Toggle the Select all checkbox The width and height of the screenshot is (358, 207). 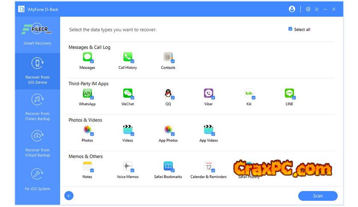coord(290,29)
